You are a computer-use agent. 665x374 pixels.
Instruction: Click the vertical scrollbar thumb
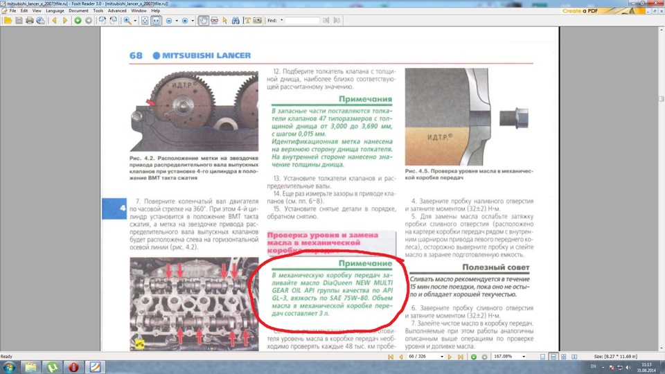(x=661, y=99)
